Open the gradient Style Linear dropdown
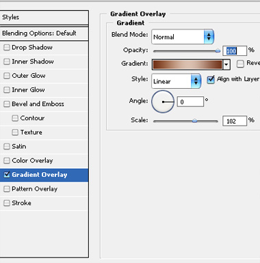This screenshot has height=263, width=260. (176, 81)
